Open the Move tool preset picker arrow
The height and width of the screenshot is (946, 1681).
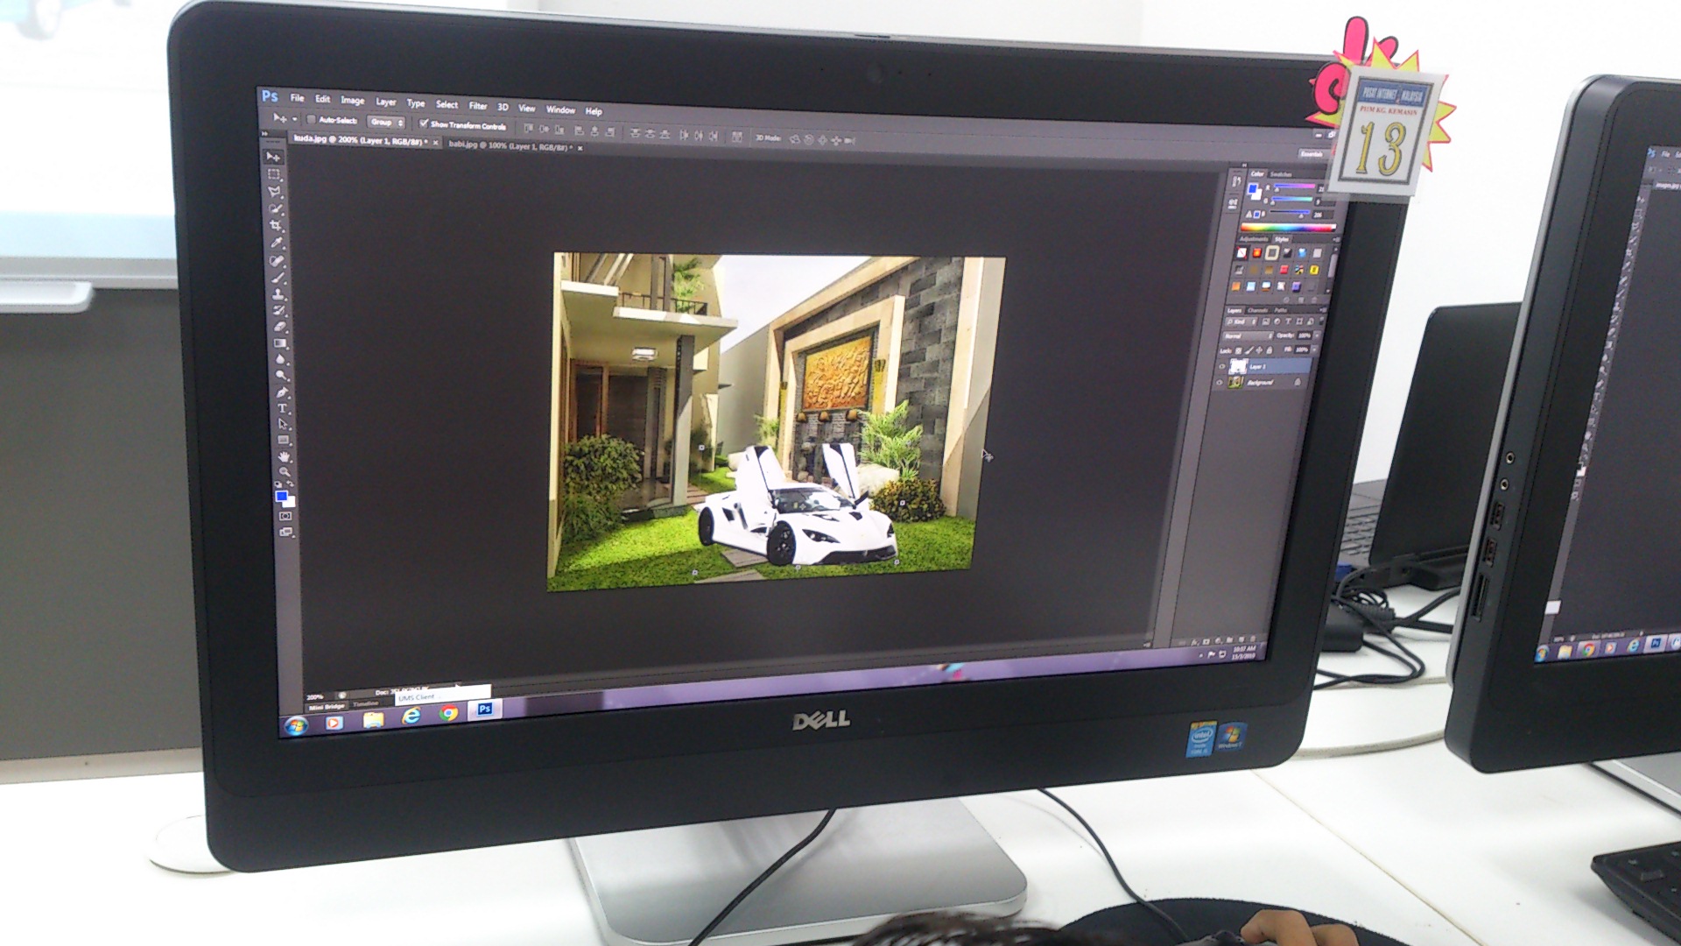pyautogui.click(x=295, y=119)
